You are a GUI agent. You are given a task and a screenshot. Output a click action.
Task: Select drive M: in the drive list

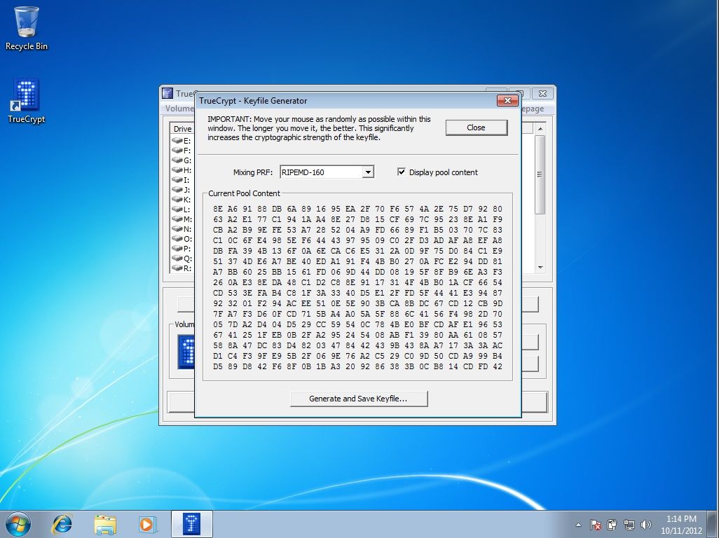click(x=182, y=219)
